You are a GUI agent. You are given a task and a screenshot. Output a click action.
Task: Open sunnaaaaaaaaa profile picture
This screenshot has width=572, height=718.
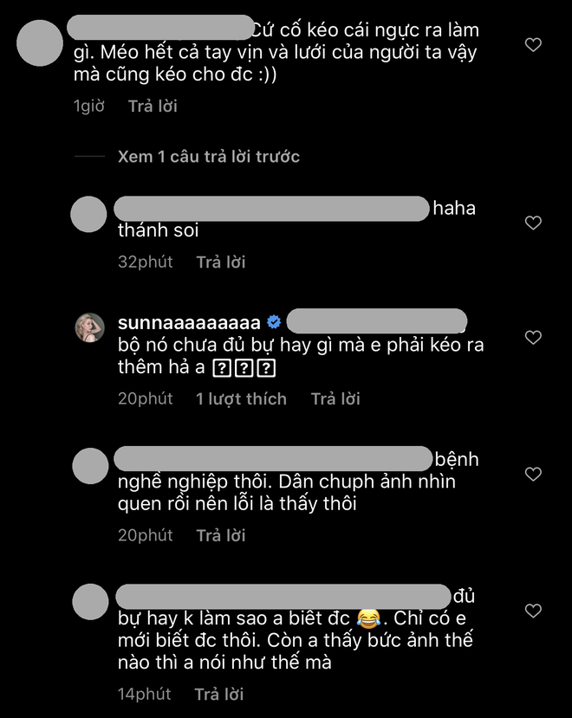[90, 327]
